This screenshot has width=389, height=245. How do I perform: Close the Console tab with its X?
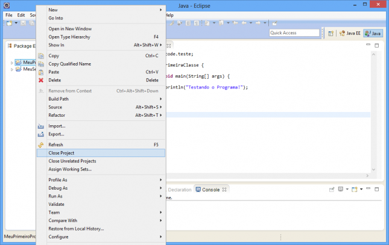click(x=224, y=190)
